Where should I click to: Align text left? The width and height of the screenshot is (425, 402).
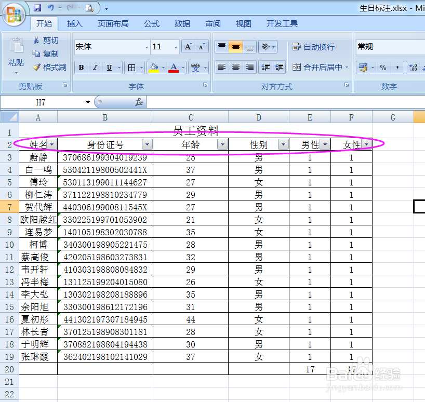pyautogui.click(x=222, y=67)
